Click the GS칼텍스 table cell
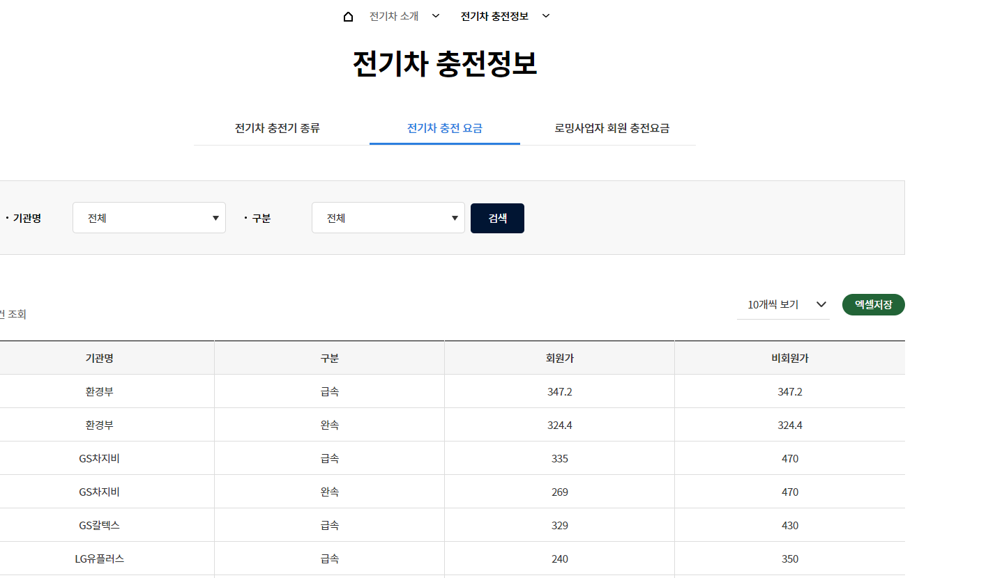Image resolution: width=995 pixels, height=578 pixels. tap(99, 525)
